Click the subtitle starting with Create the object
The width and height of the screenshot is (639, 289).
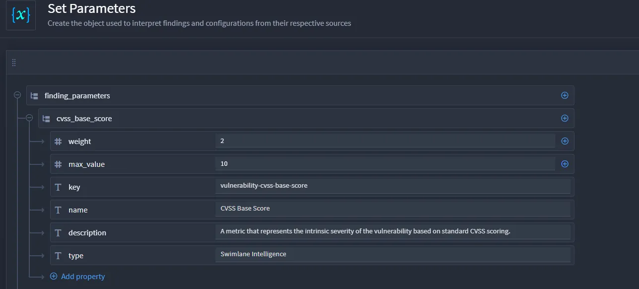point(200,23)
